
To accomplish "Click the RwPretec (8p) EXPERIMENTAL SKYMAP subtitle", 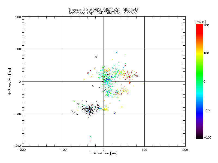I will [104, 13].
